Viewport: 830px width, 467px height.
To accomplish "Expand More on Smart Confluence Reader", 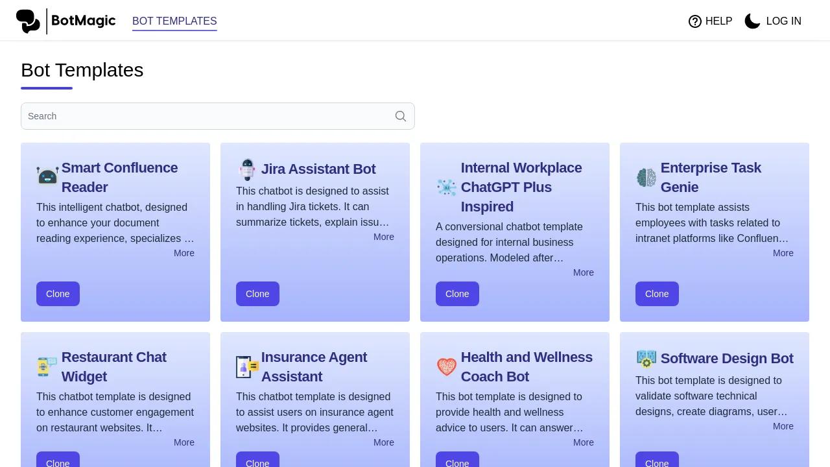I will [184, 253].
